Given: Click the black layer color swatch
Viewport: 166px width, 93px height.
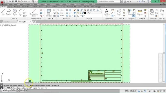Looking at the screenshot, I should 85,13.
